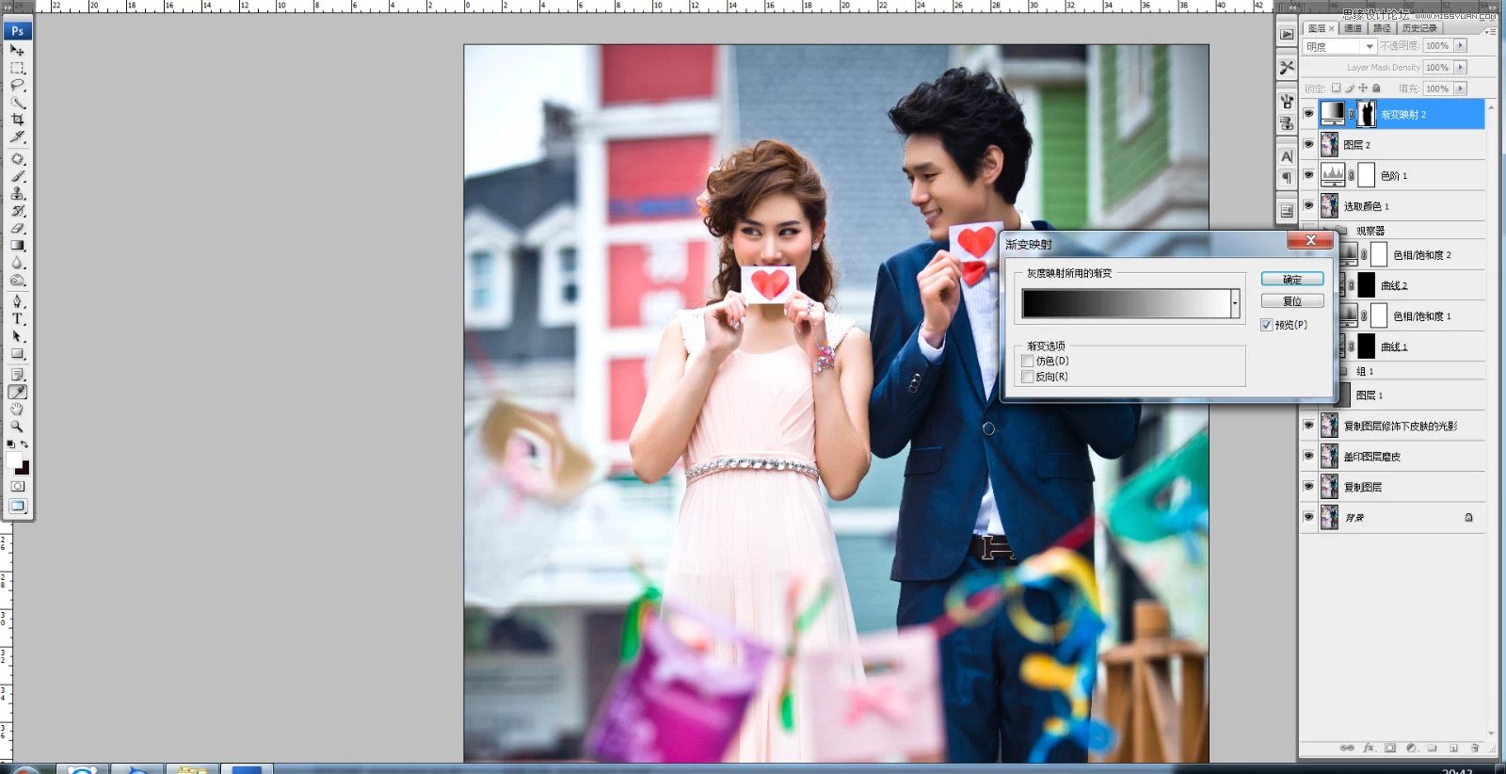Switch to the 通道 channels tab
Viewport: 1506px width, 774px height.
click(1353, 28)
